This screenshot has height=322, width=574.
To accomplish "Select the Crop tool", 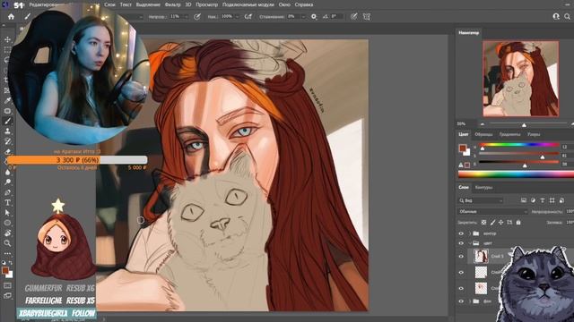I will [7, 80].
